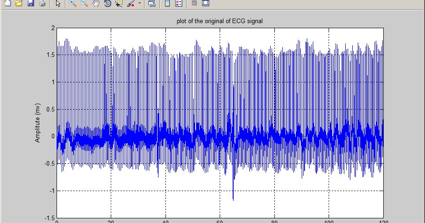425x223 pixels.
Task: Create a new figure
Action: click(x=7, y=3)
